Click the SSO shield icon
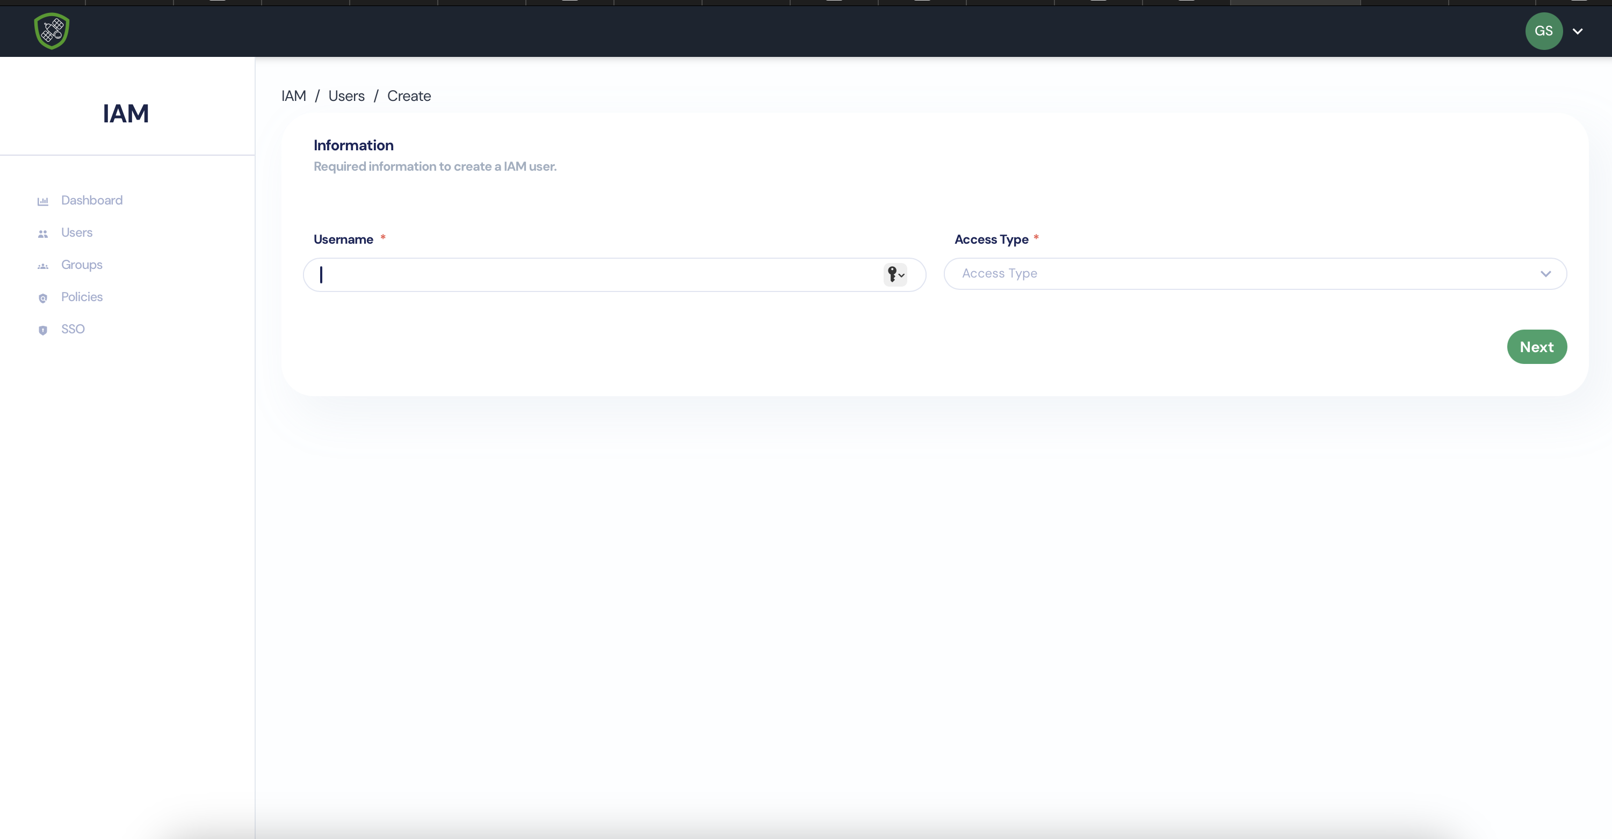This screenshot has height=839, width=1612. pyautogui.click(x=42, y=330)
